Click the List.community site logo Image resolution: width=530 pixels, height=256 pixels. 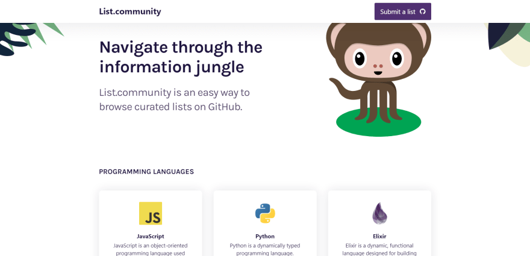[x=130, y=11]
